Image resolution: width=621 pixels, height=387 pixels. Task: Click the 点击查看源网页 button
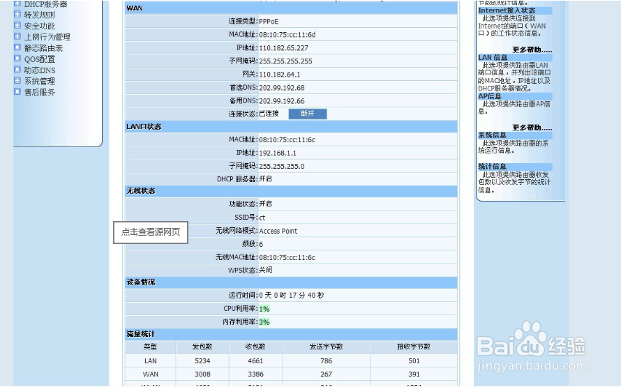tap(151, 232)
